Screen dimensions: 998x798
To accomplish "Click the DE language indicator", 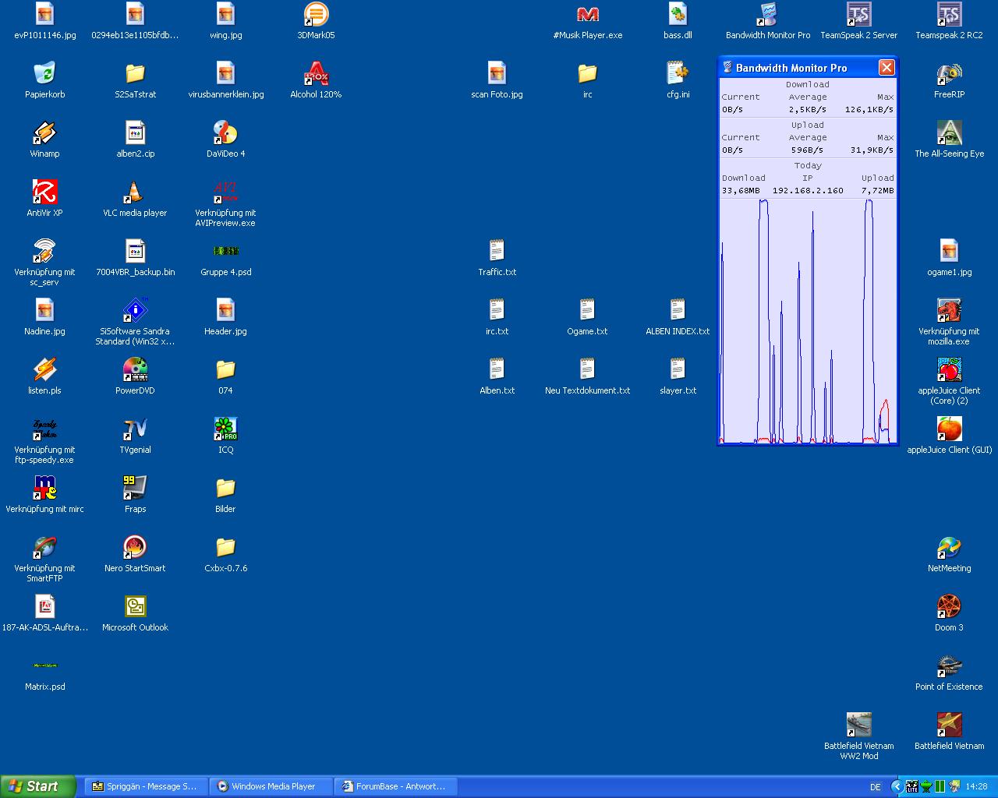I will [876, 787].
